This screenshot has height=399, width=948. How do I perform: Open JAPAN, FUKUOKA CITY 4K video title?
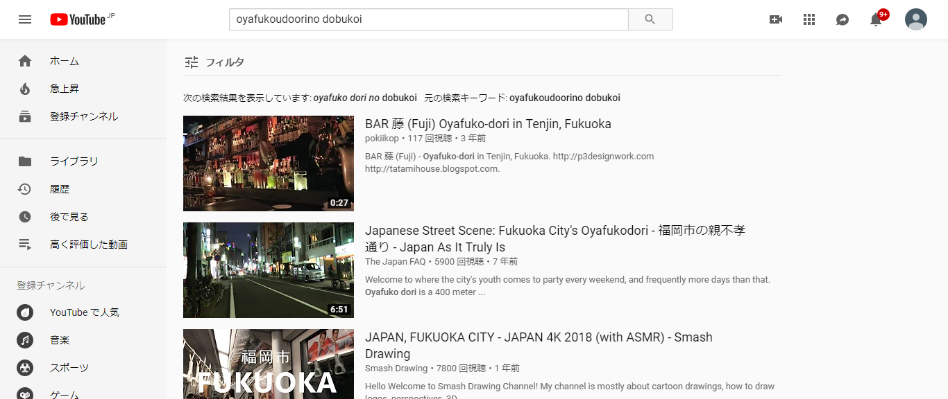pyautogui.click(x=539, y=346)
